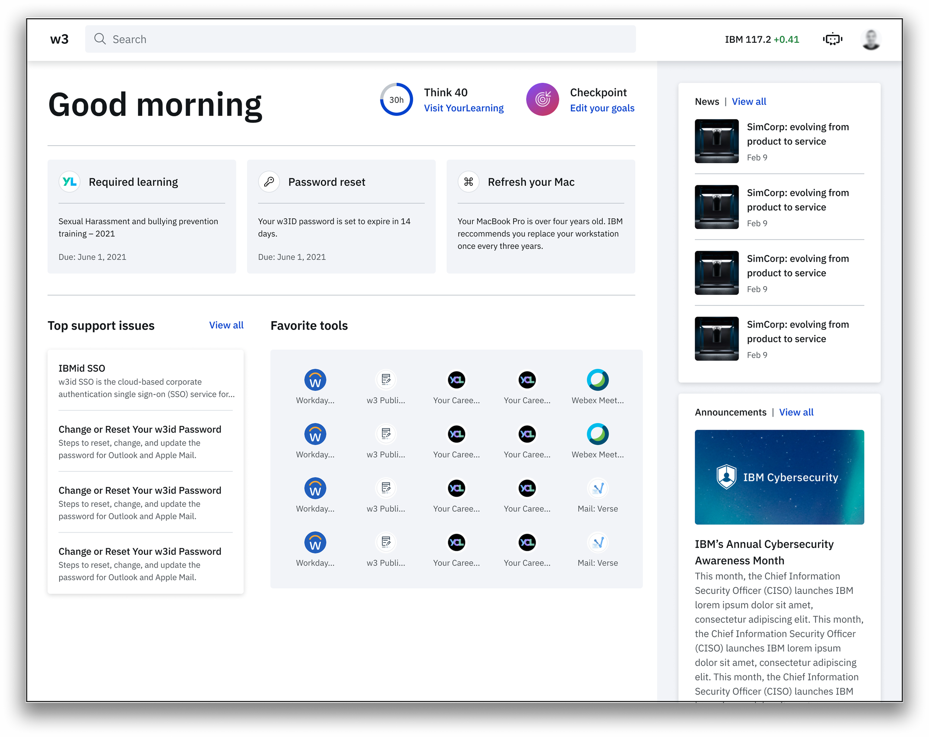Viewport: 929px width, 737px height.
Task: View all top support issues
Action: (x=226, y=326)
